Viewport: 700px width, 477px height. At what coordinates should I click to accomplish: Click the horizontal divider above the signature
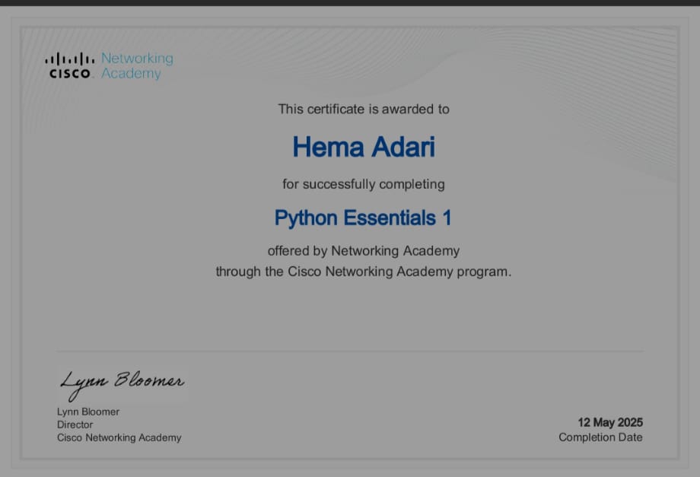[x=350, y=351]
